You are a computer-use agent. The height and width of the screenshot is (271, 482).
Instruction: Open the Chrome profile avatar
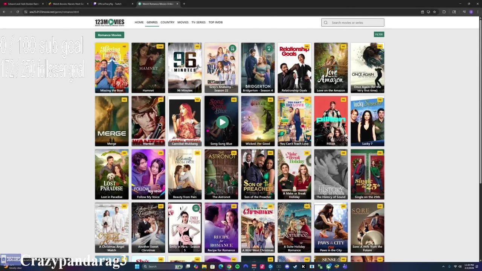click(x=471, y=12)
